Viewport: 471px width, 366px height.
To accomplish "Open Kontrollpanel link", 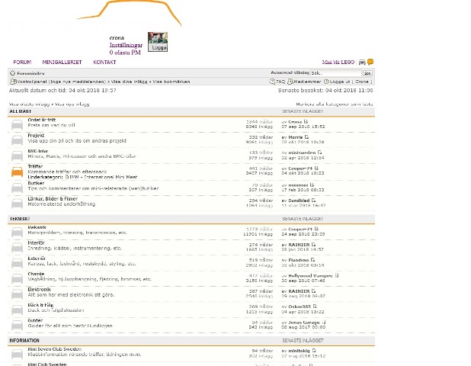I will click(x=32, y=82).
